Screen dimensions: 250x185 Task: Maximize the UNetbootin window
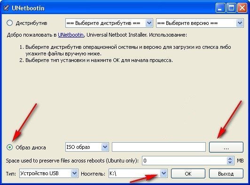tap(231, 8)
